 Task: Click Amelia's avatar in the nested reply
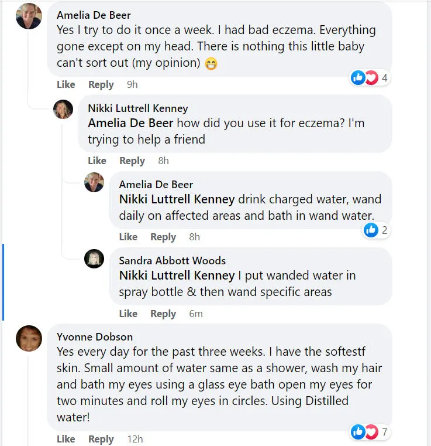coord(94,183)
